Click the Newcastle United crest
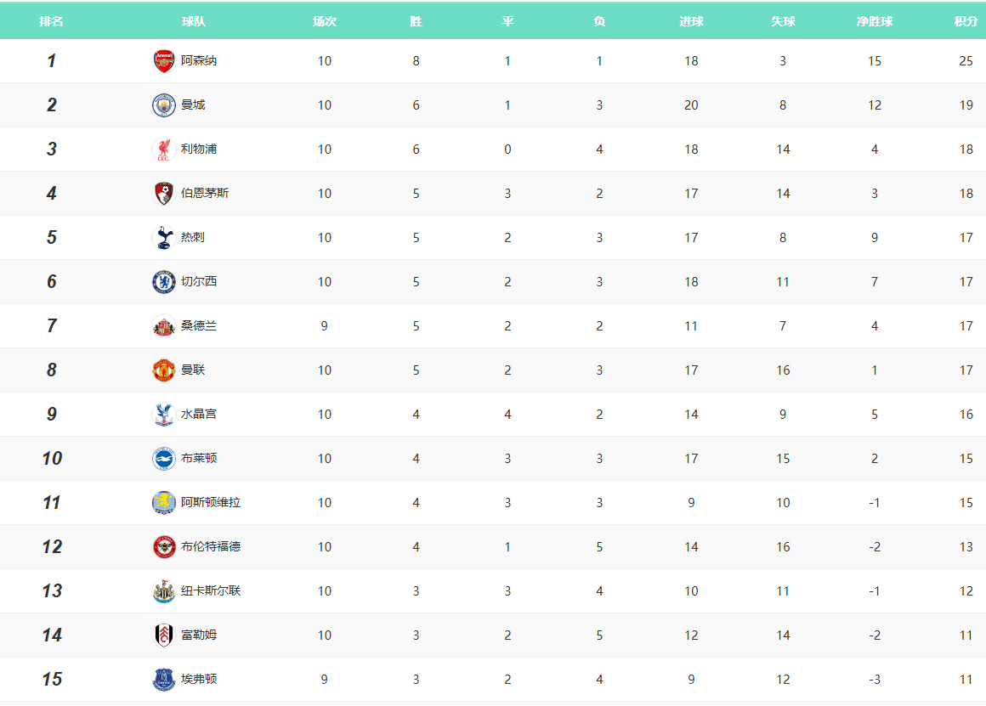Screen dimensions: 986x706 pos(164,591)
